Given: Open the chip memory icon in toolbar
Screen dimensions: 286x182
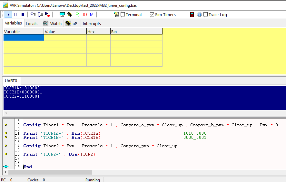Looking at the screenshot, I should pos(70,14).
